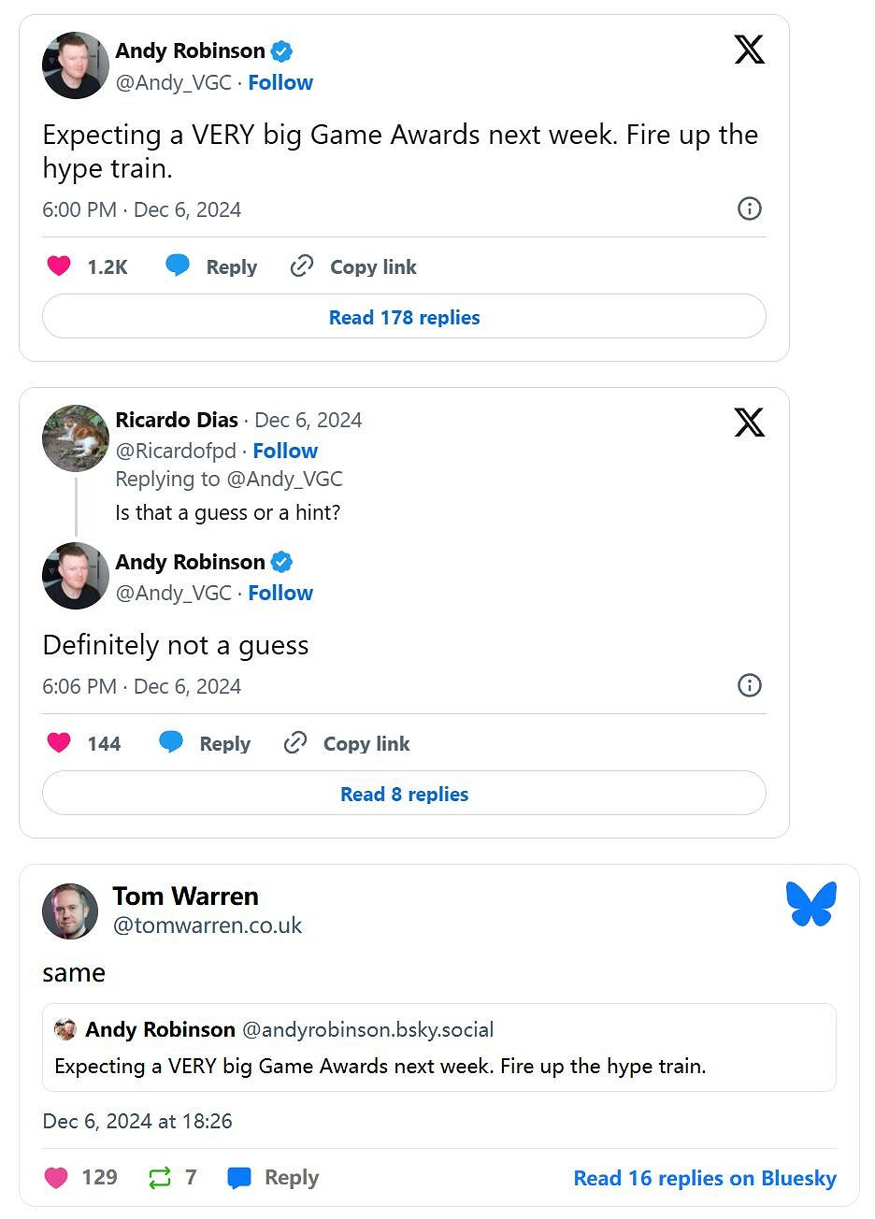Follow @Andy_VGC from the first tweet

click(x=280, y=82)
